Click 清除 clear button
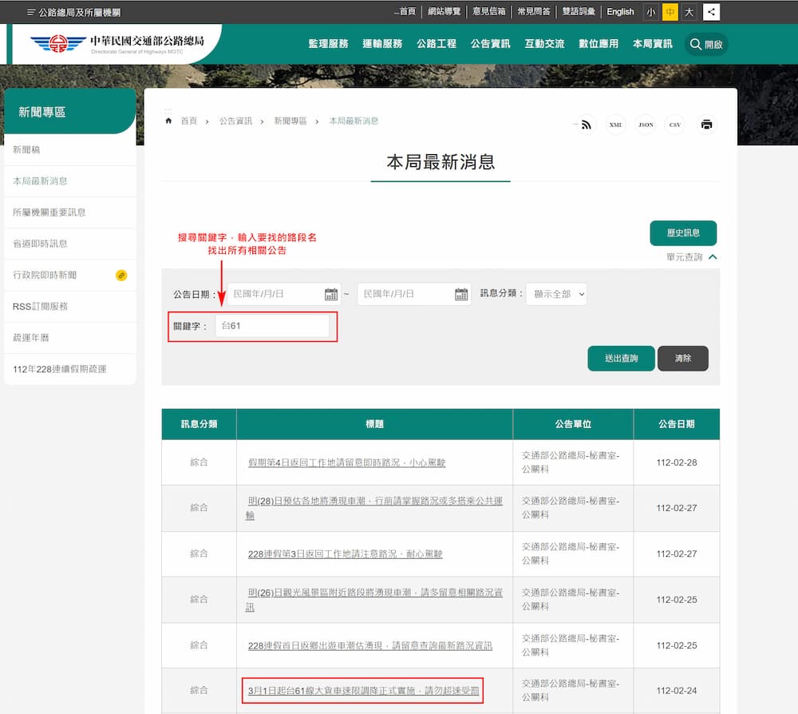Image resolution: width=798 pixels, height=714 pixels. pyautogui.click(x=683, y=359)
